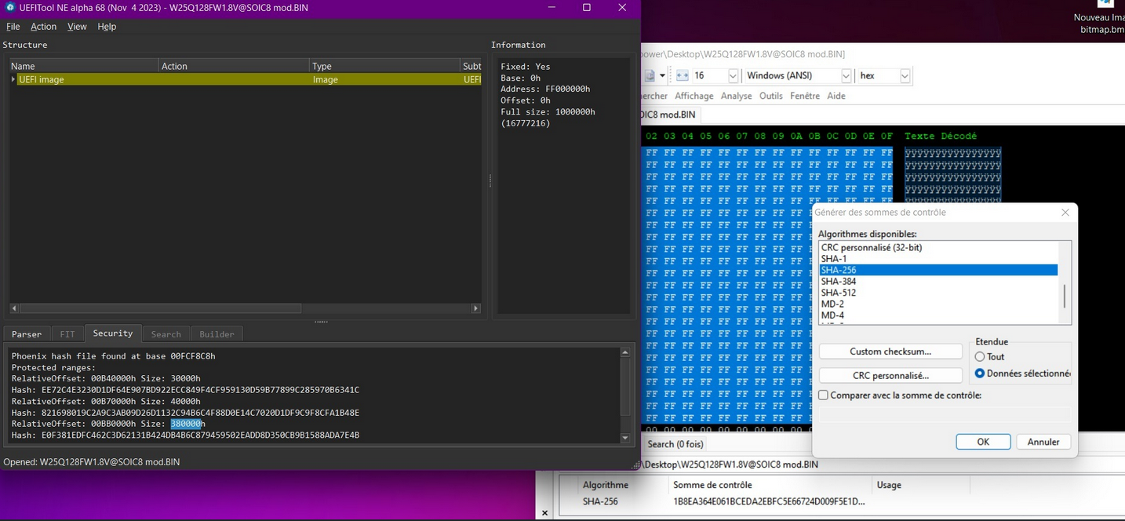Expand the UEFI image tree node

pos(13,79)
